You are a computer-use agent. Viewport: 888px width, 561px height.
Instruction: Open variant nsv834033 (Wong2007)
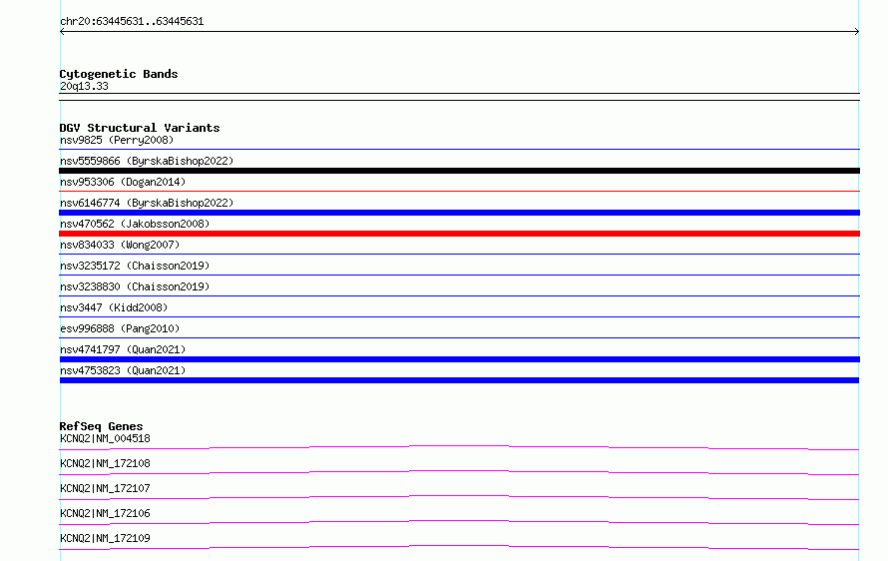tap(120, 245)
